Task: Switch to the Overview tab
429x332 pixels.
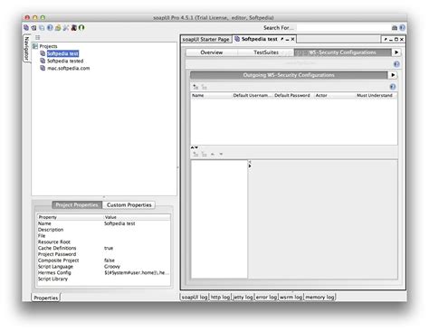Action: pos(212,52)
